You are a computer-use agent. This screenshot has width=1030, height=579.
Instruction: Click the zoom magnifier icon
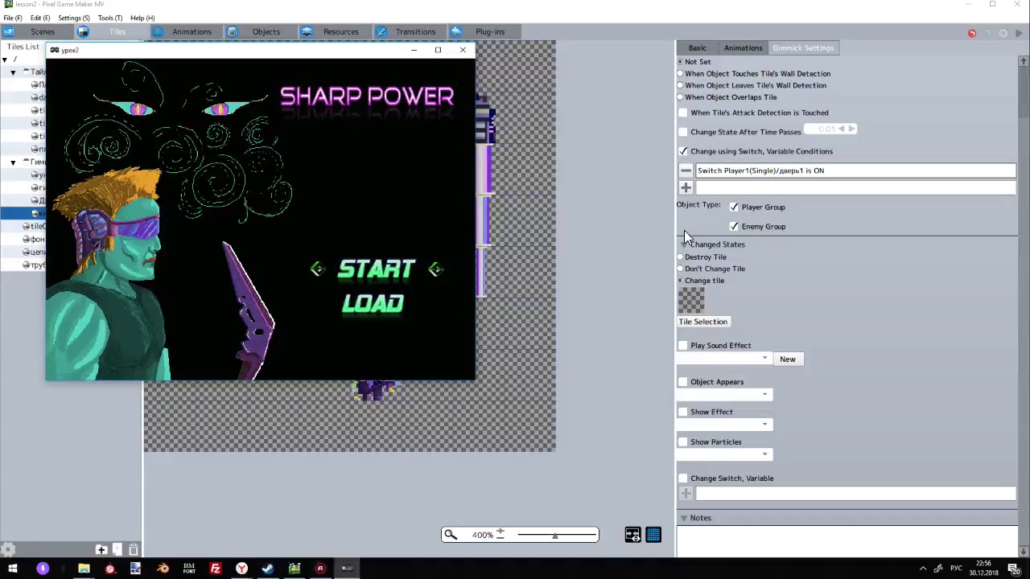pyautogui.click(x=451, y=535)
